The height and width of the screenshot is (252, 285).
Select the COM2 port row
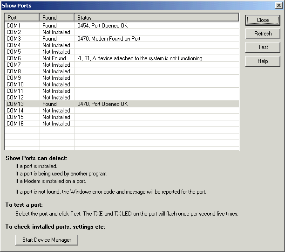122,32
